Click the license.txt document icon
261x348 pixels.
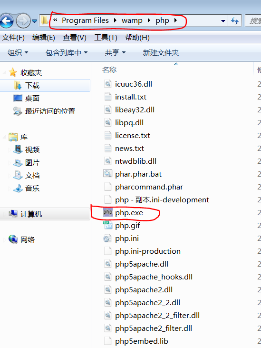coord(107,135)
